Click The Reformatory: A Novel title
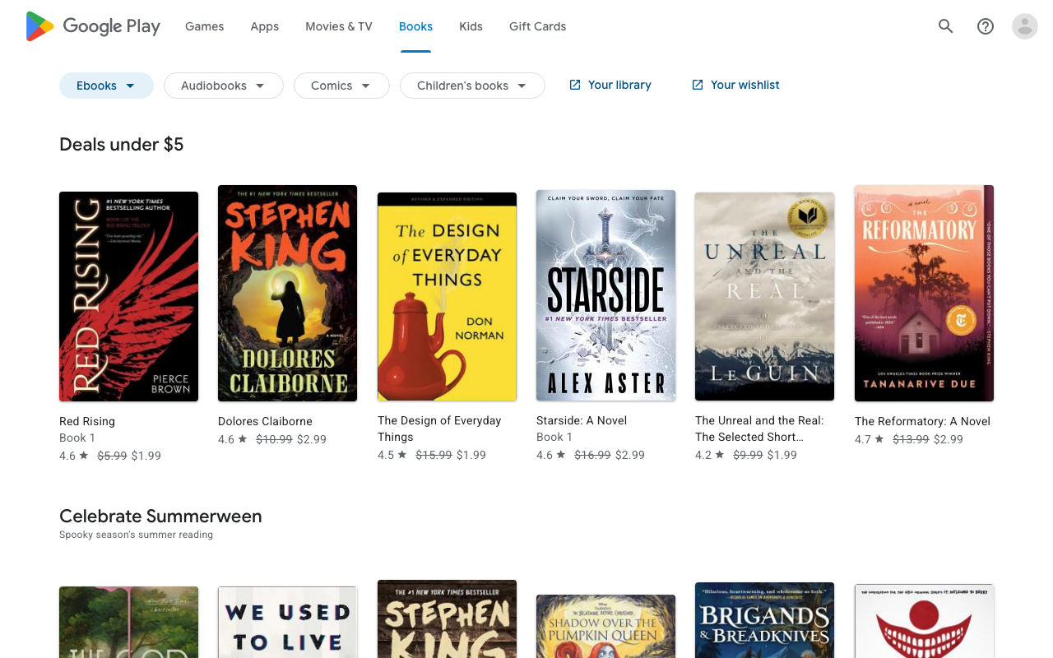 [x=922, y=421]
